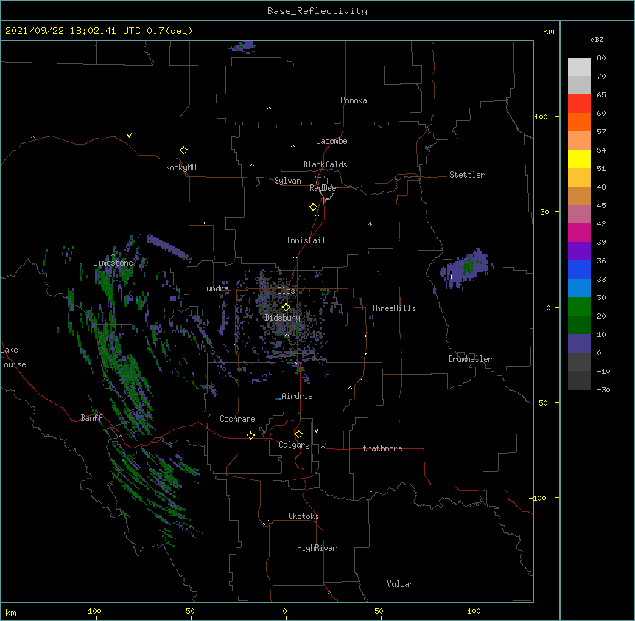Click the Innisfail town label
This screenshot has width=635, height=621.
pos(306,240)
